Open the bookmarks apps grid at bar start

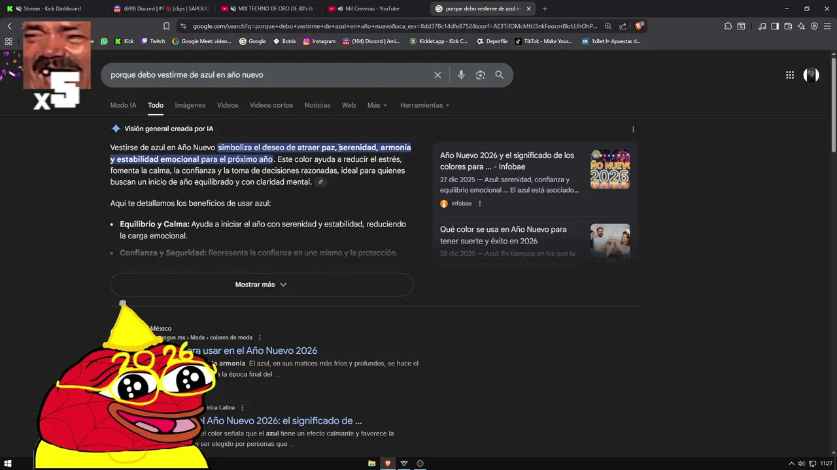tap(9, 41)
